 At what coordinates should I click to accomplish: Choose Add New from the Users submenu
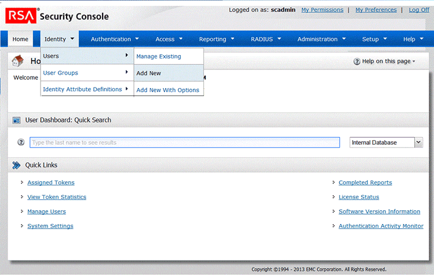click(169, 73)
